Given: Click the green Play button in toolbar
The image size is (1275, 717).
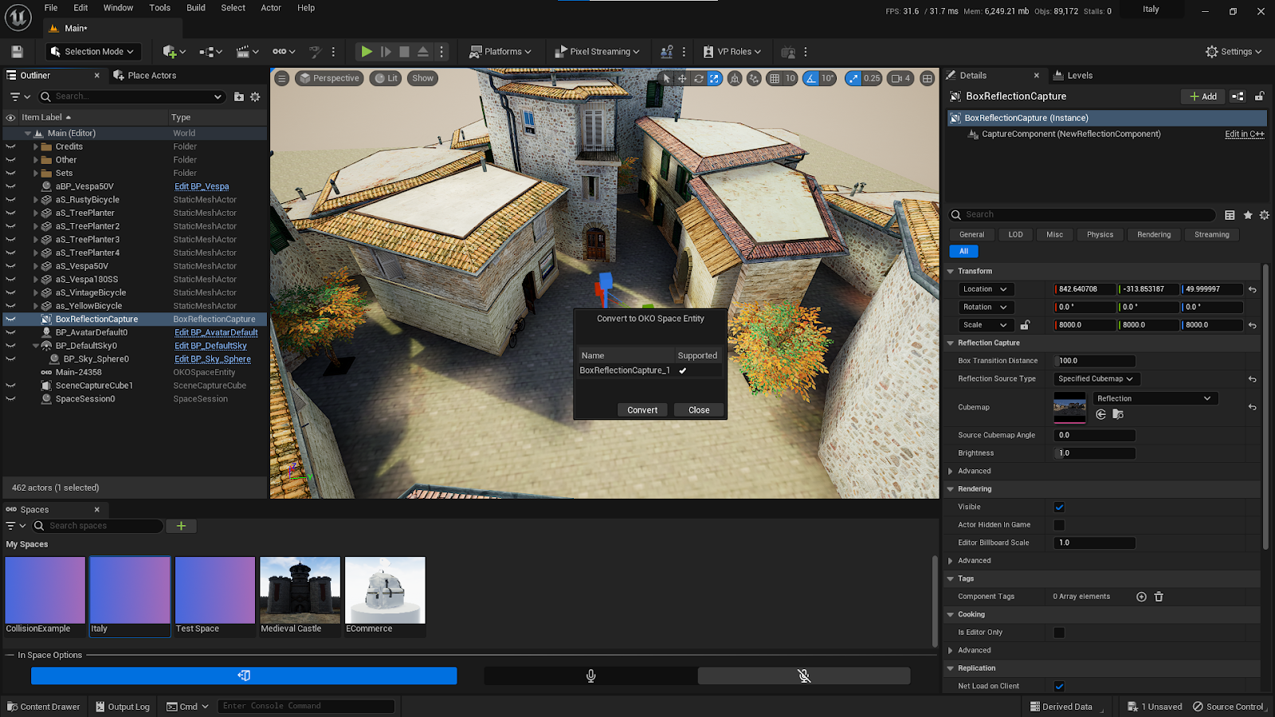Looking at the screenshot, I should pyautogui.click(x=366, y=52).
